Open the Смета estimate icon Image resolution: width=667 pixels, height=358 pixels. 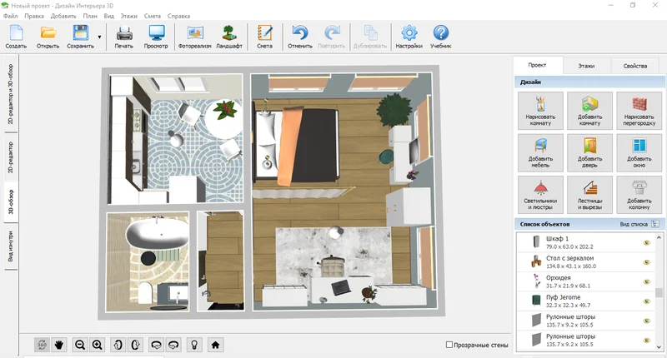(264, 37)
